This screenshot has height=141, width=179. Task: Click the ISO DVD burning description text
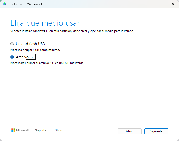tap(47, 63)
